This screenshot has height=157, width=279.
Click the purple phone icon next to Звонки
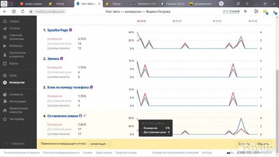[61, 59]
